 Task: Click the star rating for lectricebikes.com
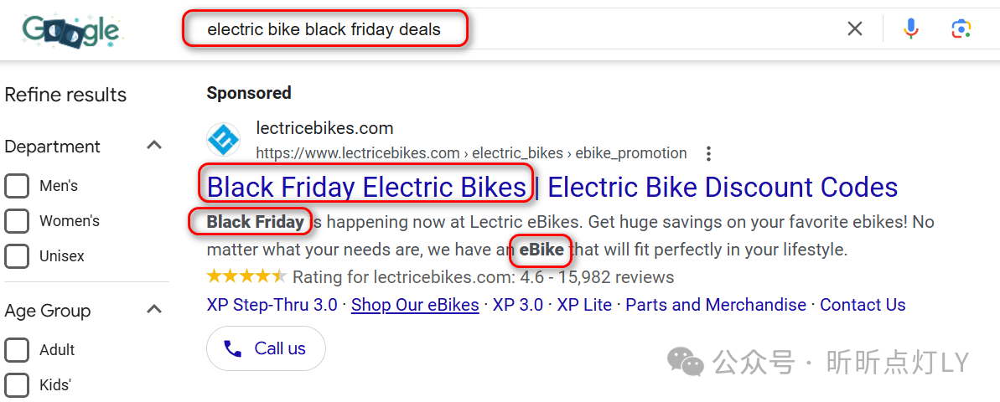click(246, 277)
